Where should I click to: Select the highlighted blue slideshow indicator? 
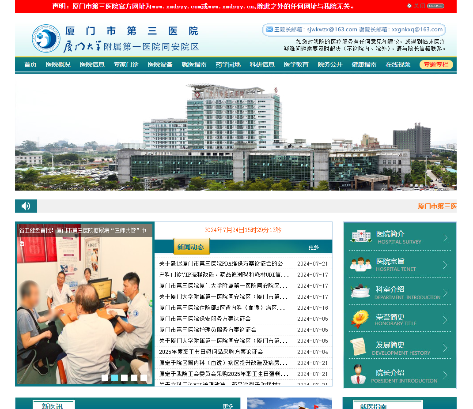pos(115,378)
